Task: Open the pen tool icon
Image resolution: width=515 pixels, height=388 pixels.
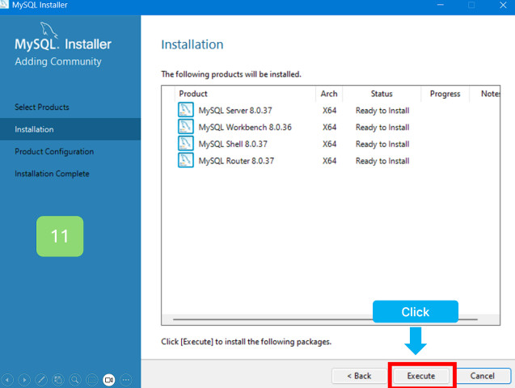Action: (41, 380)
